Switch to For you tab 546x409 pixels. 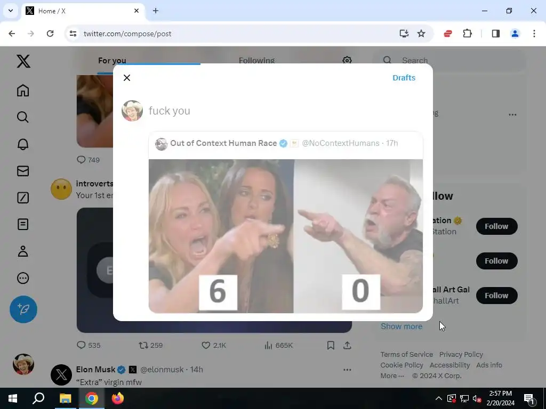(112, 61)
